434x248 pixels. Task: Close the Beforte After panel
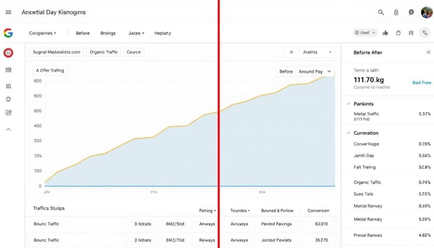[428, 52]
